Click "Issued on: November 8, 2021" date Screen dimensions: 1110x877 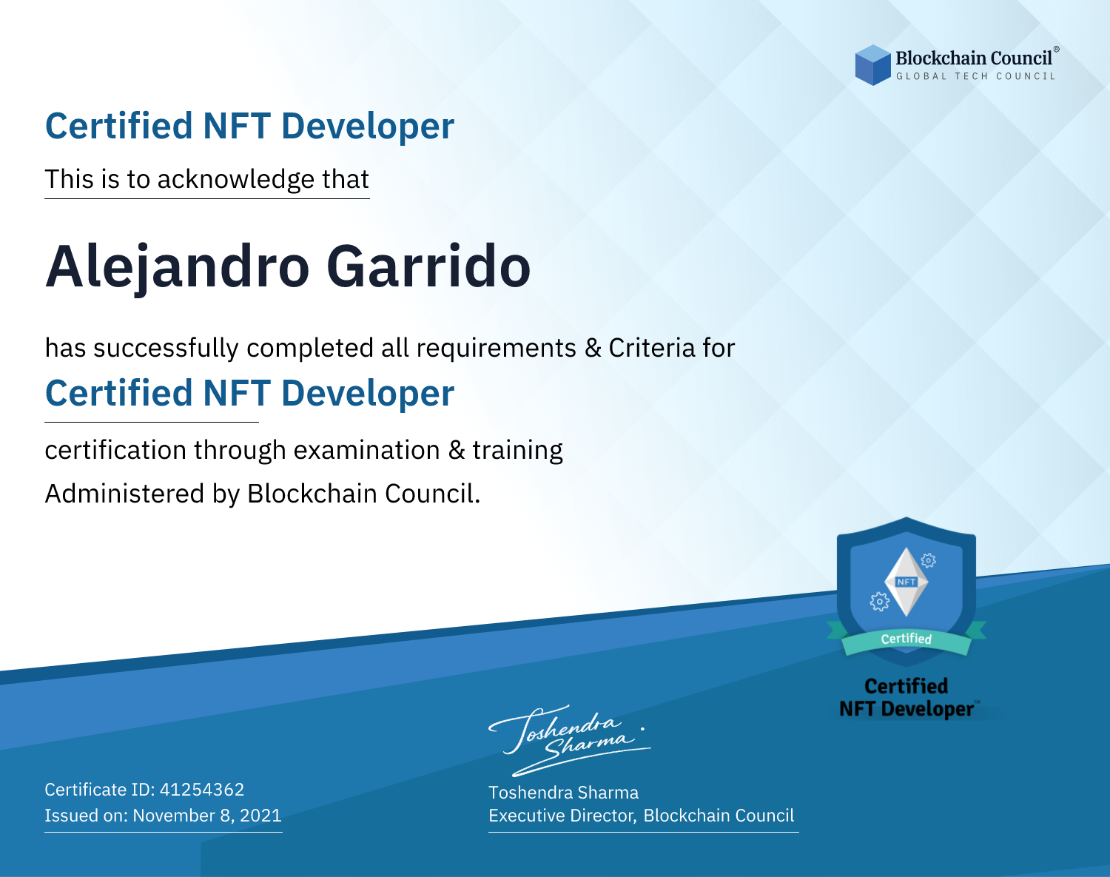(163, 816)
